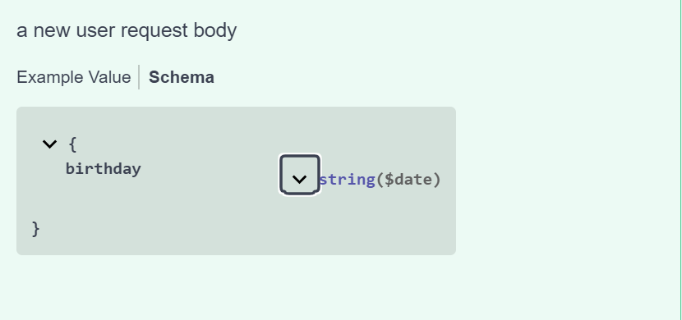Screen dimensions: 682x320
Task: Expand the birthday string($date) chevron
Action: tap(299, 179)
